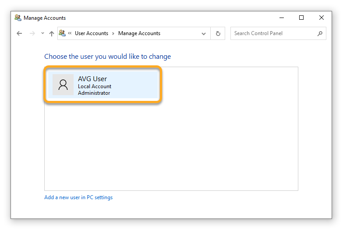Select the AVG User account name
The width and height of the screenshot is (343, 229).
pyautogui.click(x=92, y=79)
